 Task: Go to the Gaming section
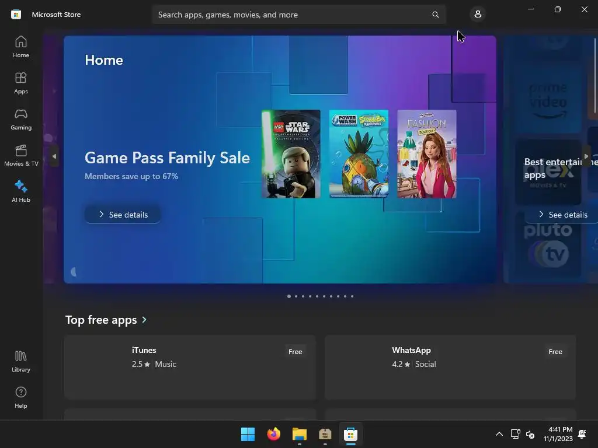(21, 119)
